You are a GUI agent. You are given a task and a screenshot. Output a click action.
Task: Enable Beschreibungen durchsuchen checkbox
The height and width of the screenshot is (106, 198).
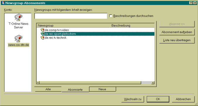[111, 16]
